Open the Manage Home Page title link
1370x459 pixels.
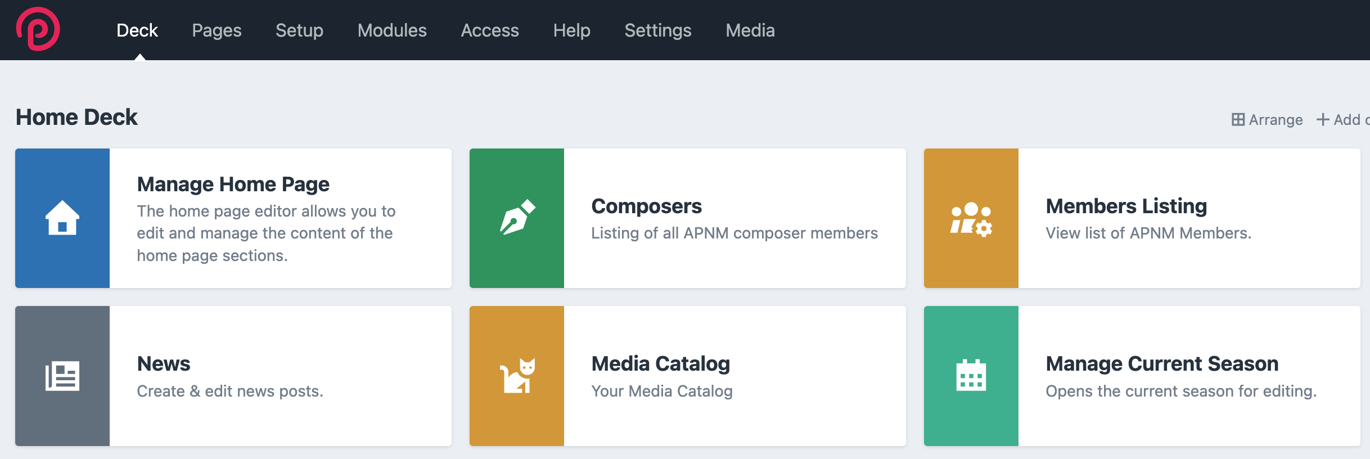(233, 184)
